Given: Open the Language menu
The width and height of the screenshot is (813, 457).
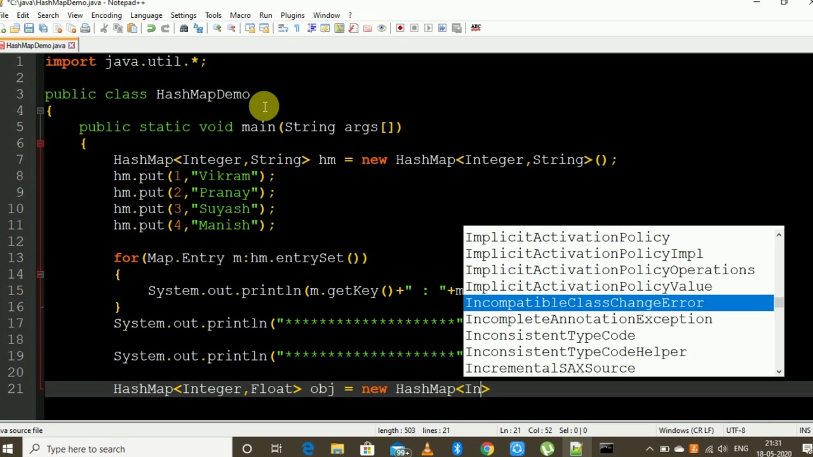Looking at the screenshot, I should [146, 15].
